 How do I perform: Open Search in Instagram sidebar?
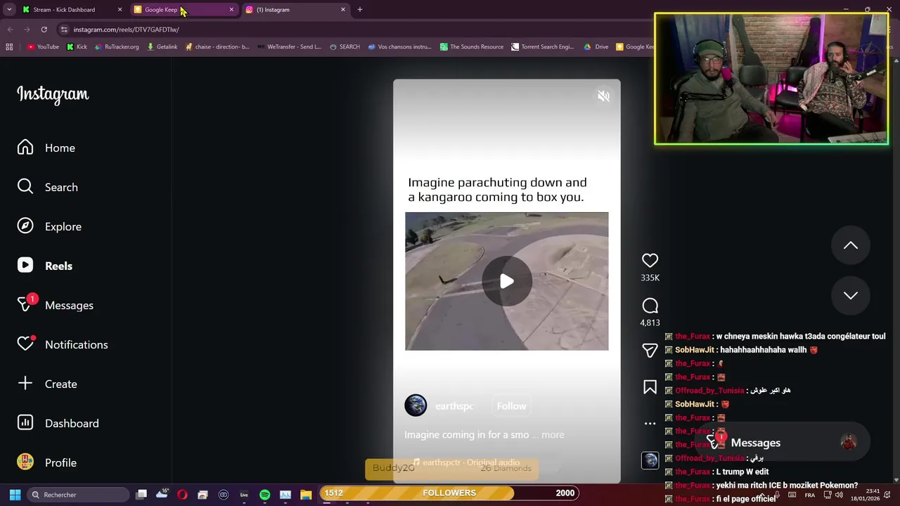click(x=48, y=187)
